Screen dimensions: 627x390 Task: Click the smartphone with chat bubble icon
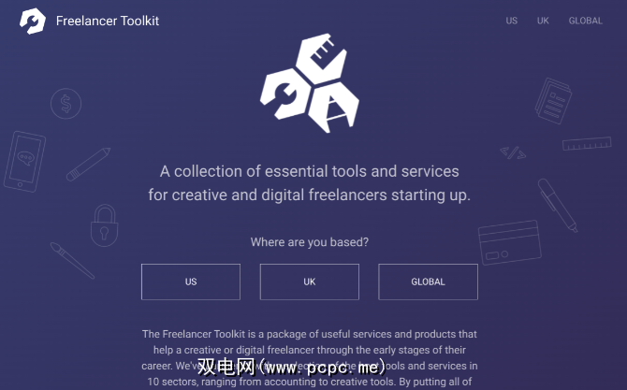tap(24, 162)
